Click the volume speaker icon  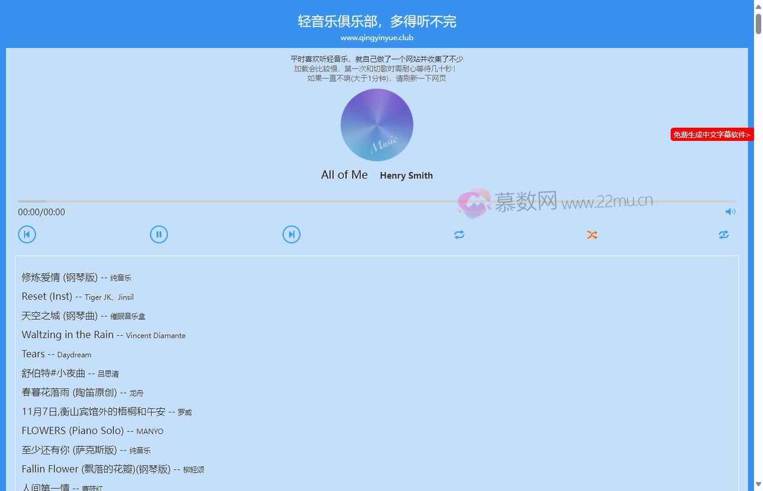tap(730, 212)
